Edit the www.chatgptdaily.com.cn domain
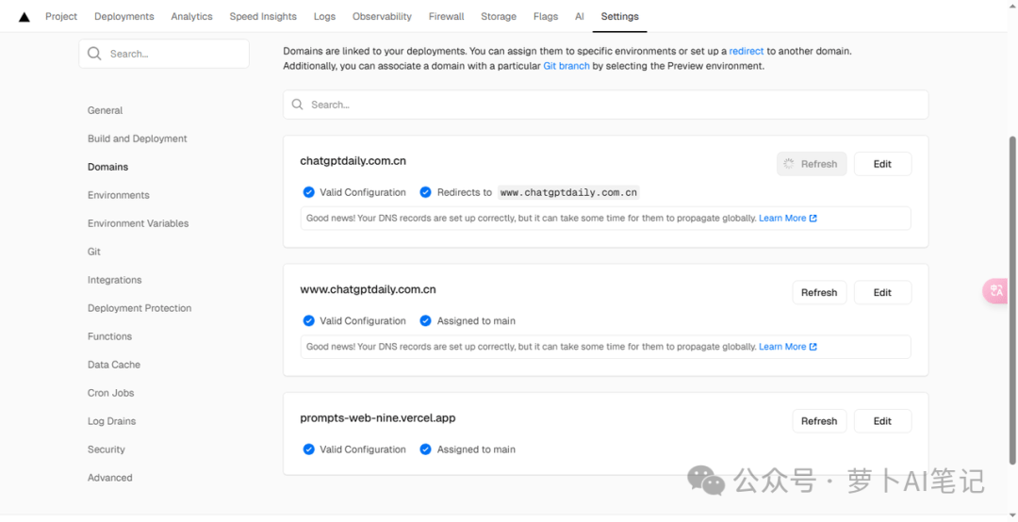The image size is (1018, 522). pos(882,292)
